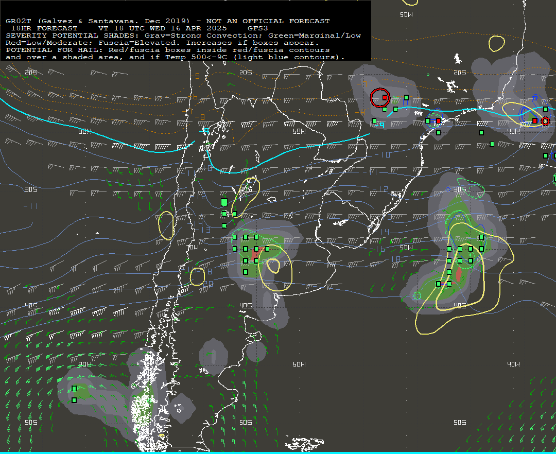556x454 pixels.
Task: Click the easternmost '50S' latitude label
Action: [x=460, y=422]
